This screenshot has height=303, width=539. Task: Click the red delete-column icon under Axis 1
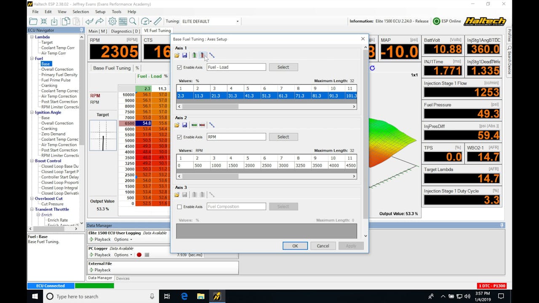(x=203, y=55)
